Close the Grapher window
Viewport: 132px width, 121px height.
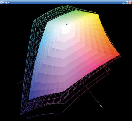point(130,2)
